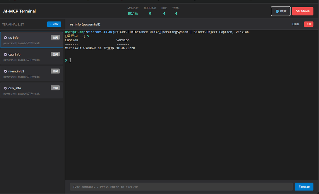Create a terminal with the + New button

pos(54,24)
